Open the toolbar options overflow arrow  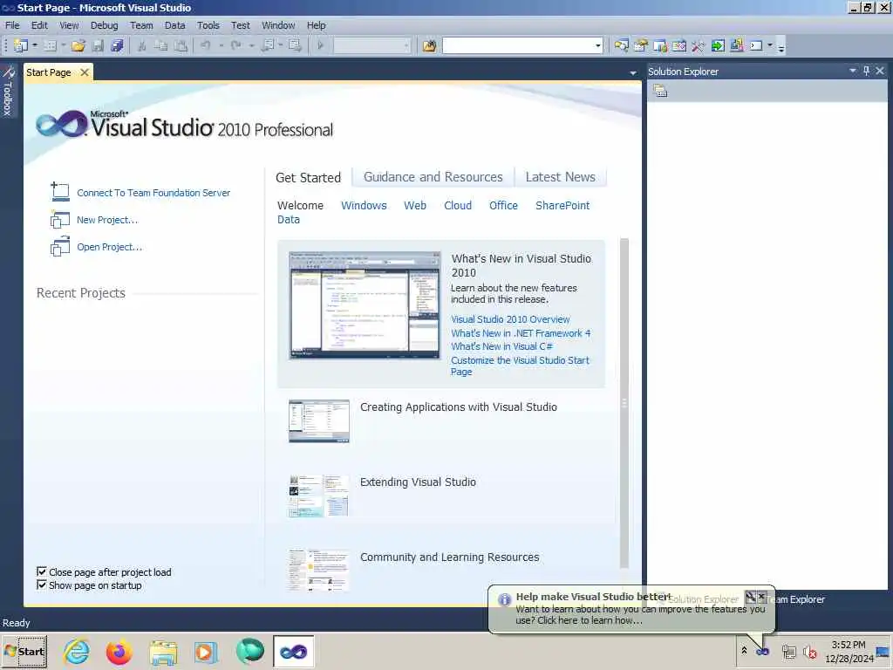point(781,48)
